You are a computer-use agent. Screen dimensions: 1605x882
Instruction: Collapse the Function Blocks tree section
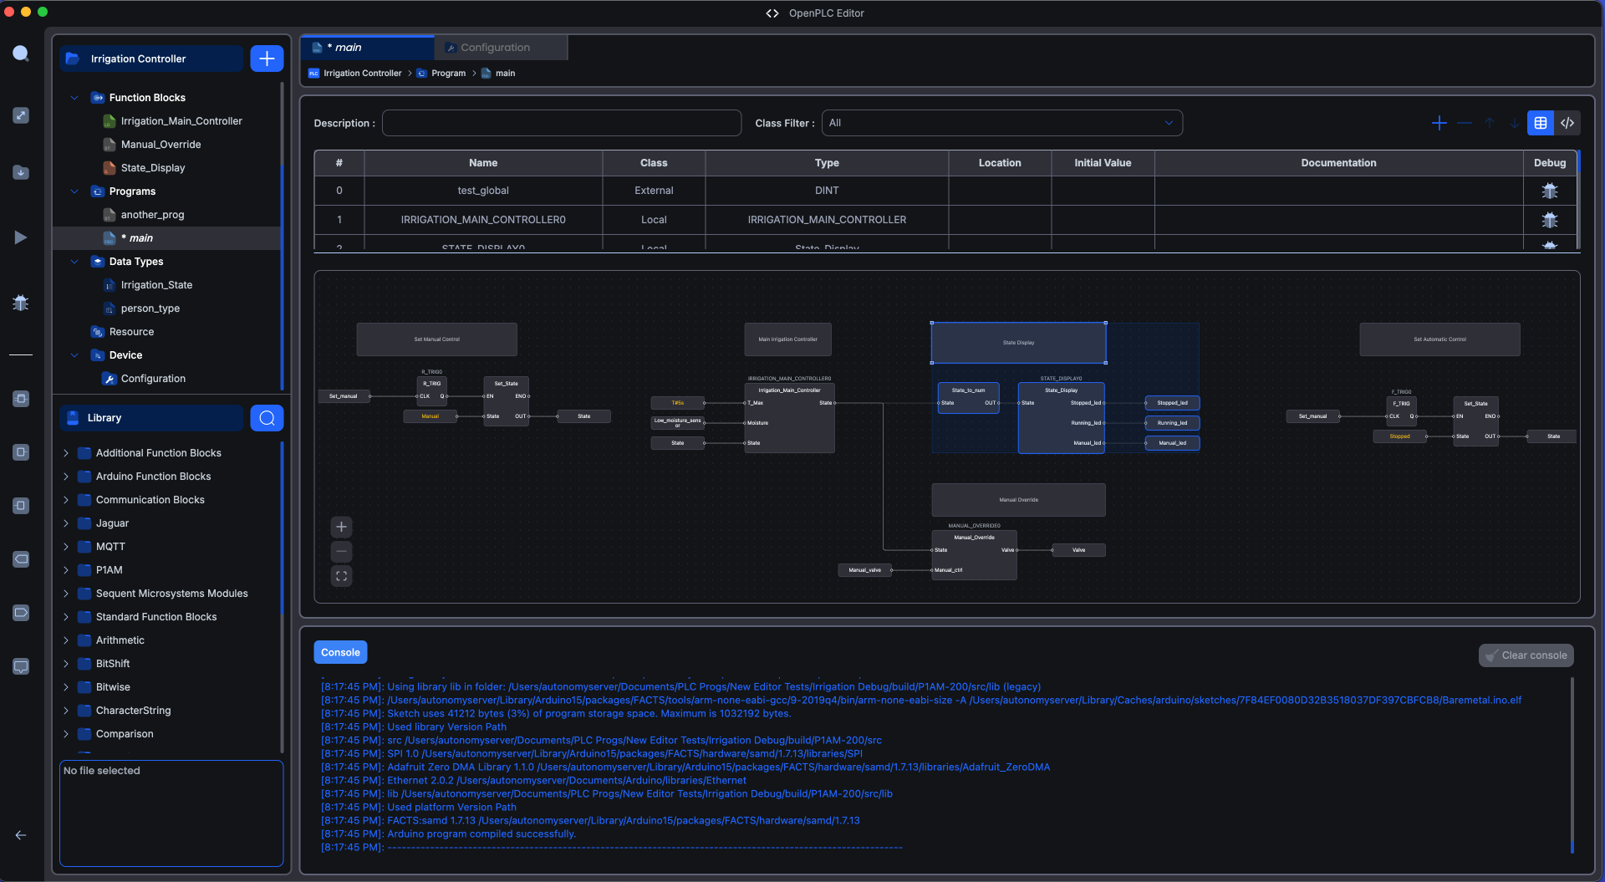(74, 98)
